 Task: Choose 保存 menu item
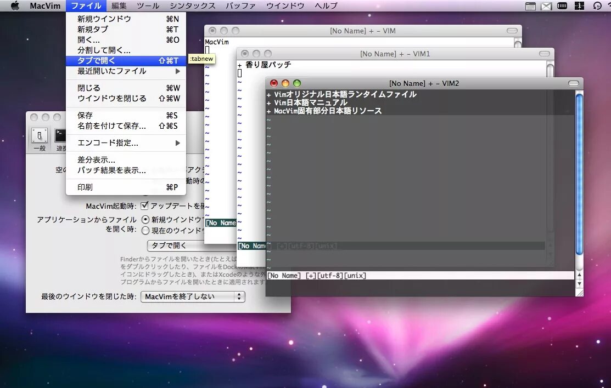[126, 115]
